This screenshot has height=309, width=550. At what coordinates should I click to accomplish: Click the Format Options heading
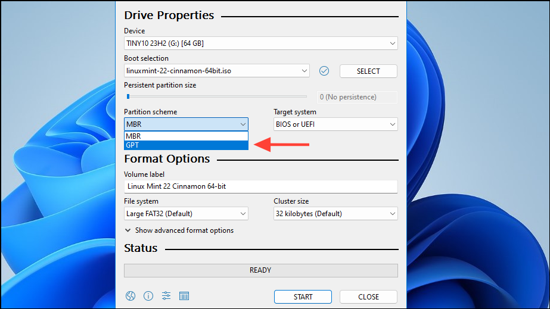(167, 159)
